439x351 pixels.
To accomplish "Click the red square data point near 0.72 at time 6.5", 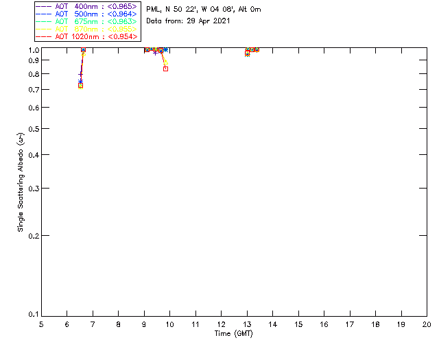I will pyautogui.click(x=81, y=86).
